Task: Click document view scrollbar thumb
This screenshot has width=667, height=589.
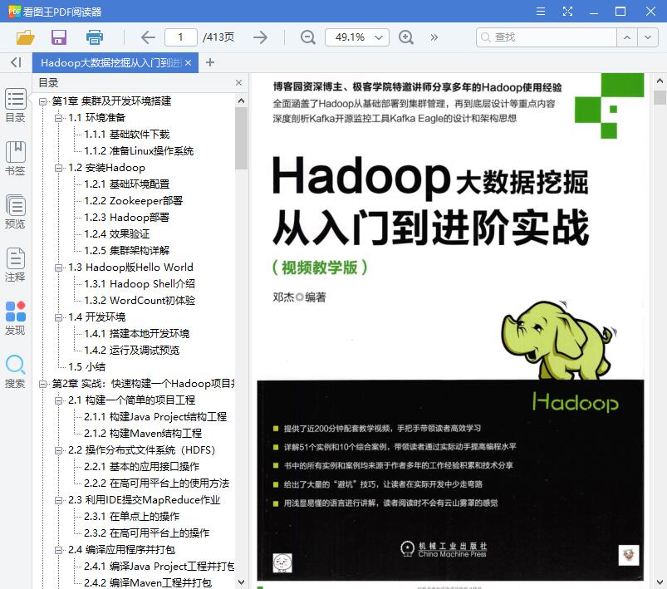Action: click(660, 97)
